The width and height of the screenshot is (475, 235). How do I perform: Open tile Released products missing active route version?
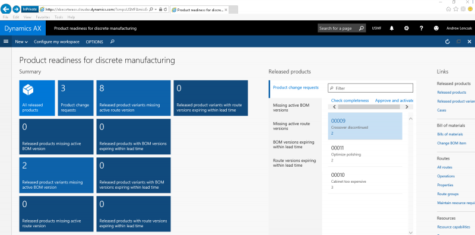[x=56, y=214]
